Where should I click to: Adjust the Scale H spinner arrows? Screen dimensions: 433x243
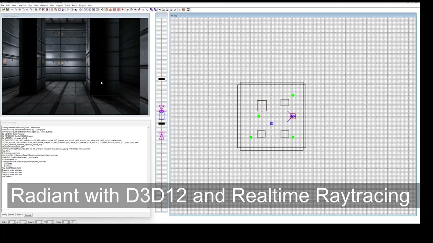point(42,222)
